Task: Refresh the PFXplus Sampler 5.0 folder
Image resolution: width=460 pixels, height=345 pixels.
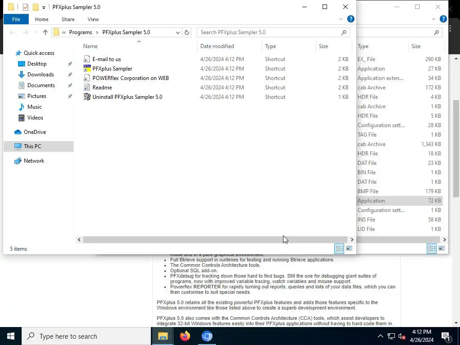Action: (187, 32)
